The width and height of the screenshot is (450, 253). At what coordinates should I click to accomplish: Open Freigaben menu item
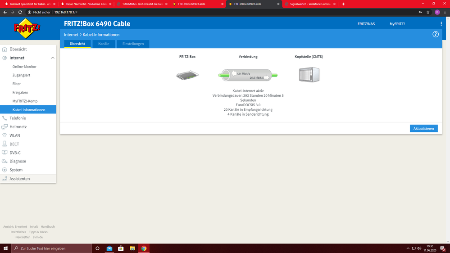pyautogui.click(x=20, y=92)
